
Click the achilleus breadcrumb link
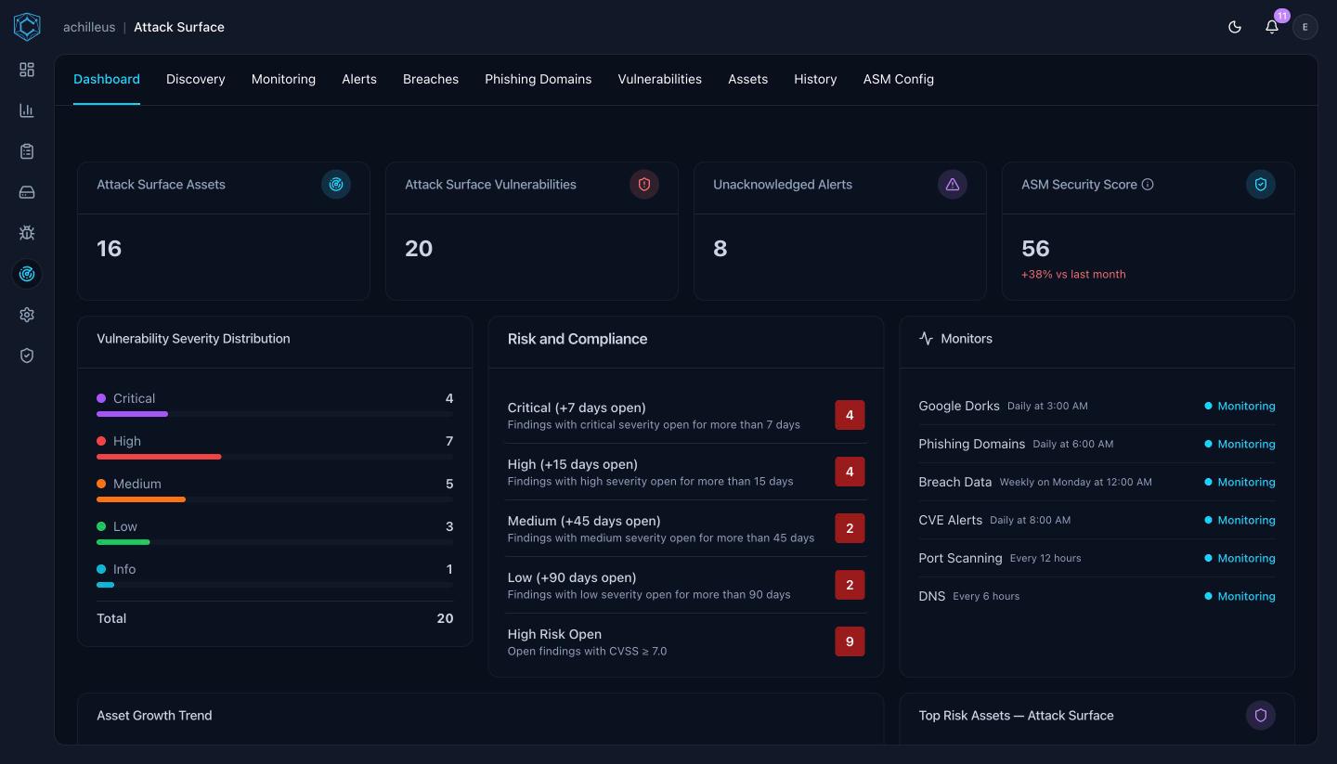coord(89,27)
